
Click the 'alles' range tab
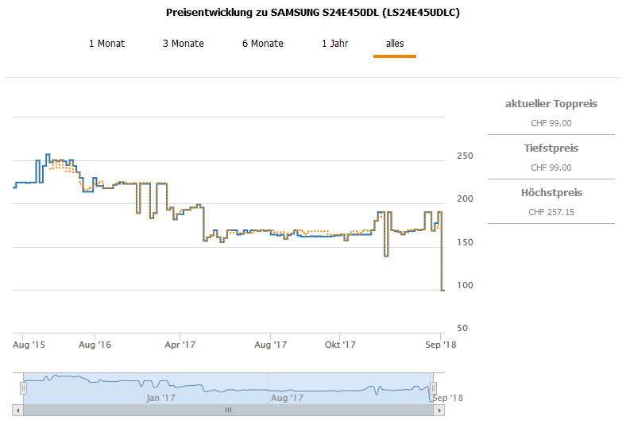pos(395,44)
